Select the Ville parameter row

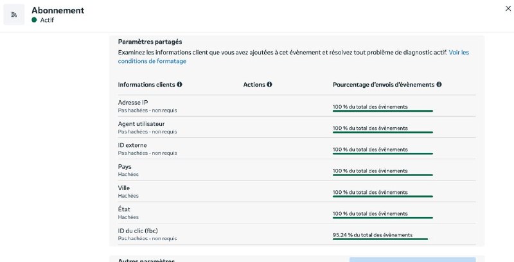pyautogui.click(x=297, y=191)
